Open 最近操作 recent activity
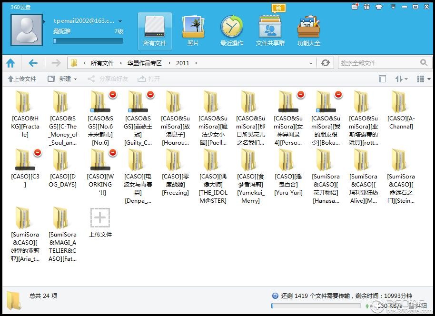435x316 pixels. coord(231,31)
